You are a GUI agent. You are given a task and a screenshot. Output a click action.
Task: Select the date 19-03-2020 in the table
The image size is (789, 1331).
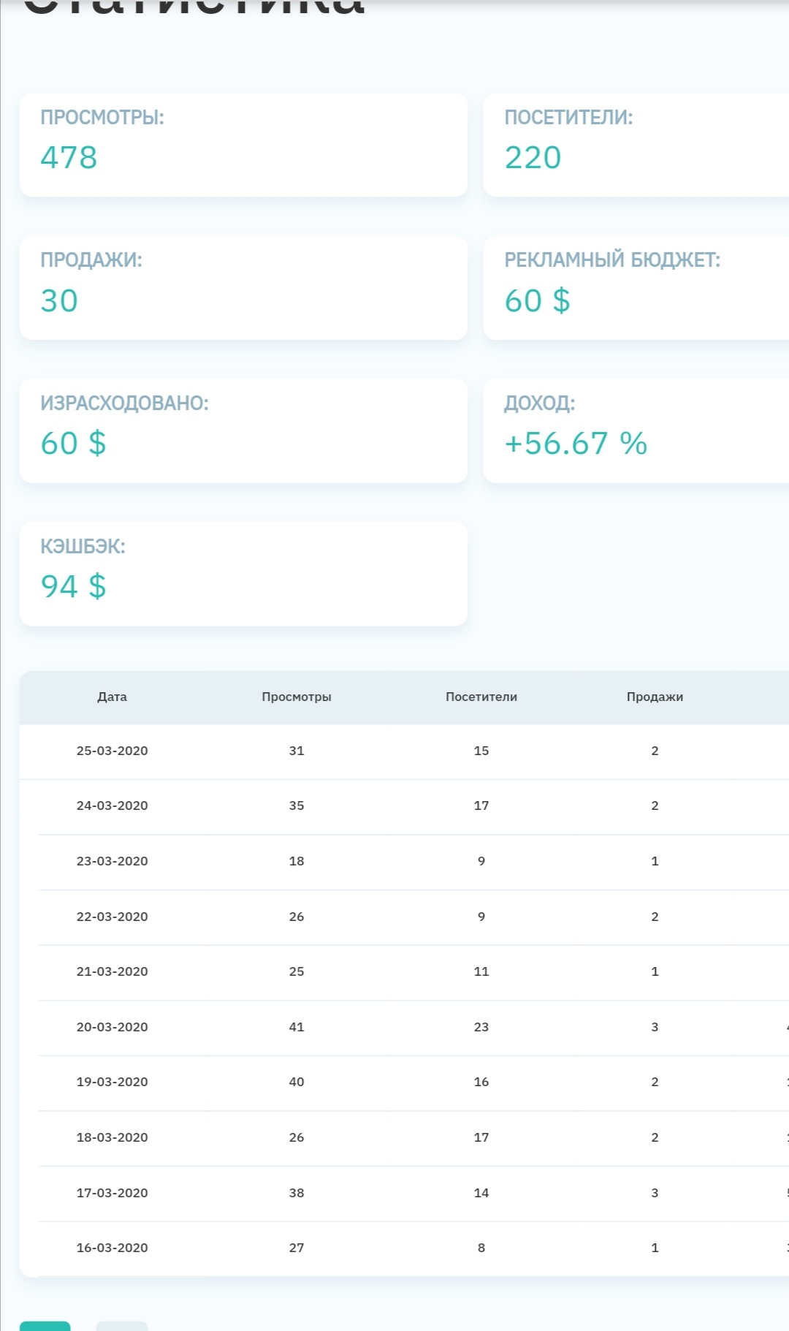click(x=112, y=1082)
